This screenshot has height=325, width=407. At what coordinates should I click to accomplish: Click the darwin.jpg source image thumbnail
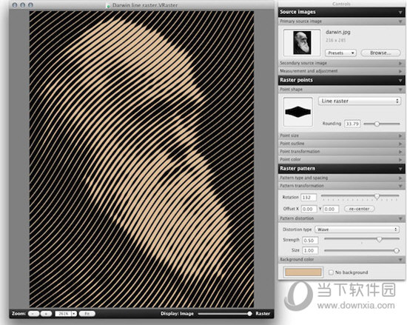(x=302, y=43)
